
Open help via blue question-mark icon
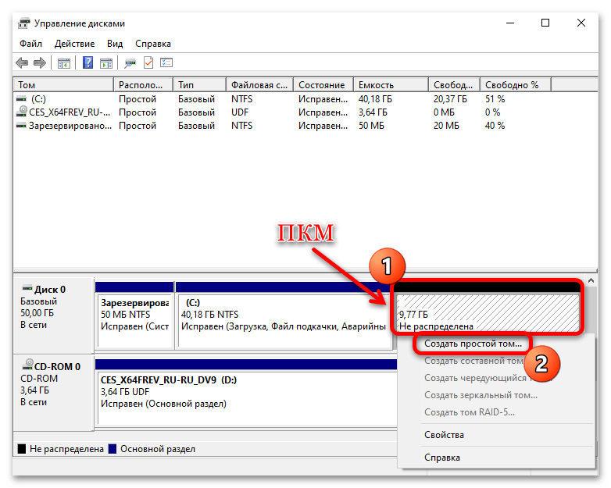click(88, 62)
